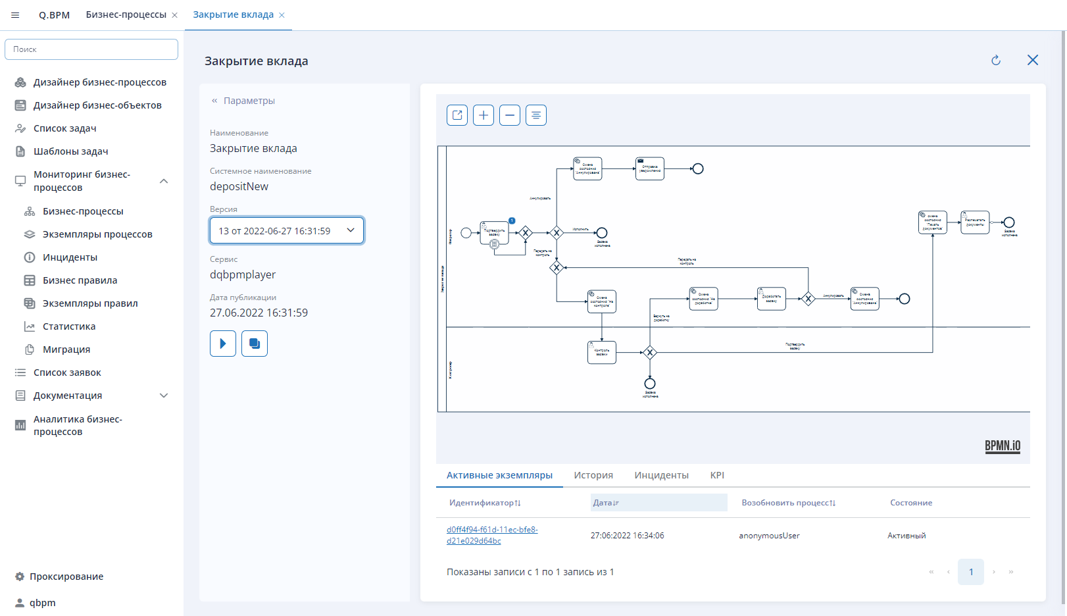
Task: Click the BPMN.iO logo link
Action: click(1003, 446)
